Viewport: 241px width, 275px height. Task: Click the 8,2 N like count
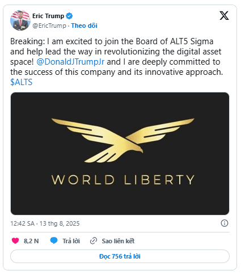(x=31, y=241)
